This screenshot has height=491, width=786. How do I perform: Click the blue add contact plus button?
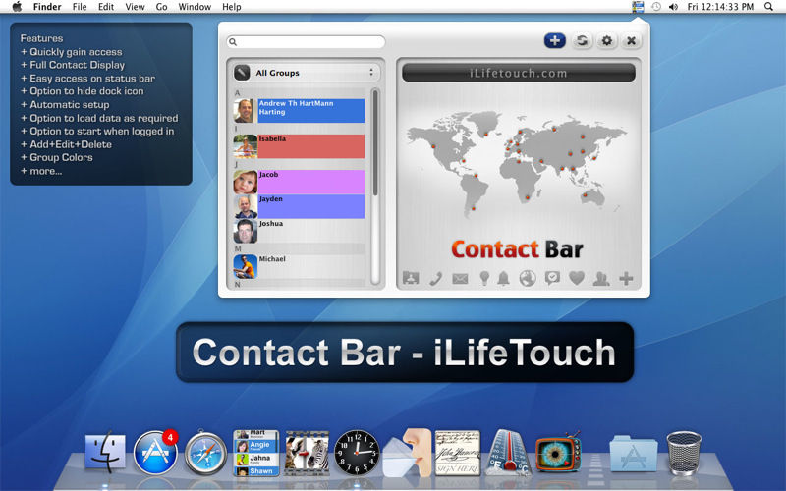point(554,40)
